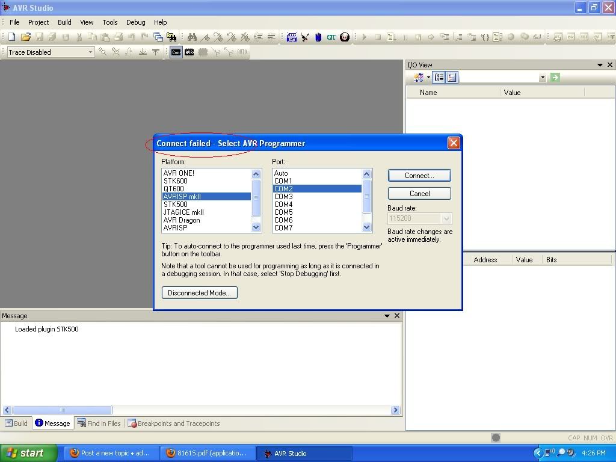
Task: Switch to the Build output tab
Action: pos(16,423)
